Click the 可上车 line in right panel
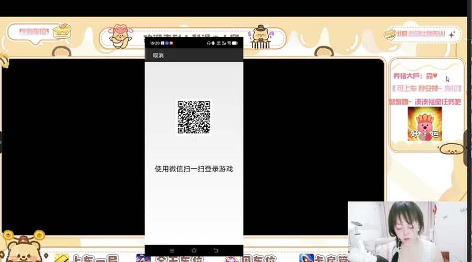This screenshot has height=262, width=472. pyautogui.click(x=427, y=89)
